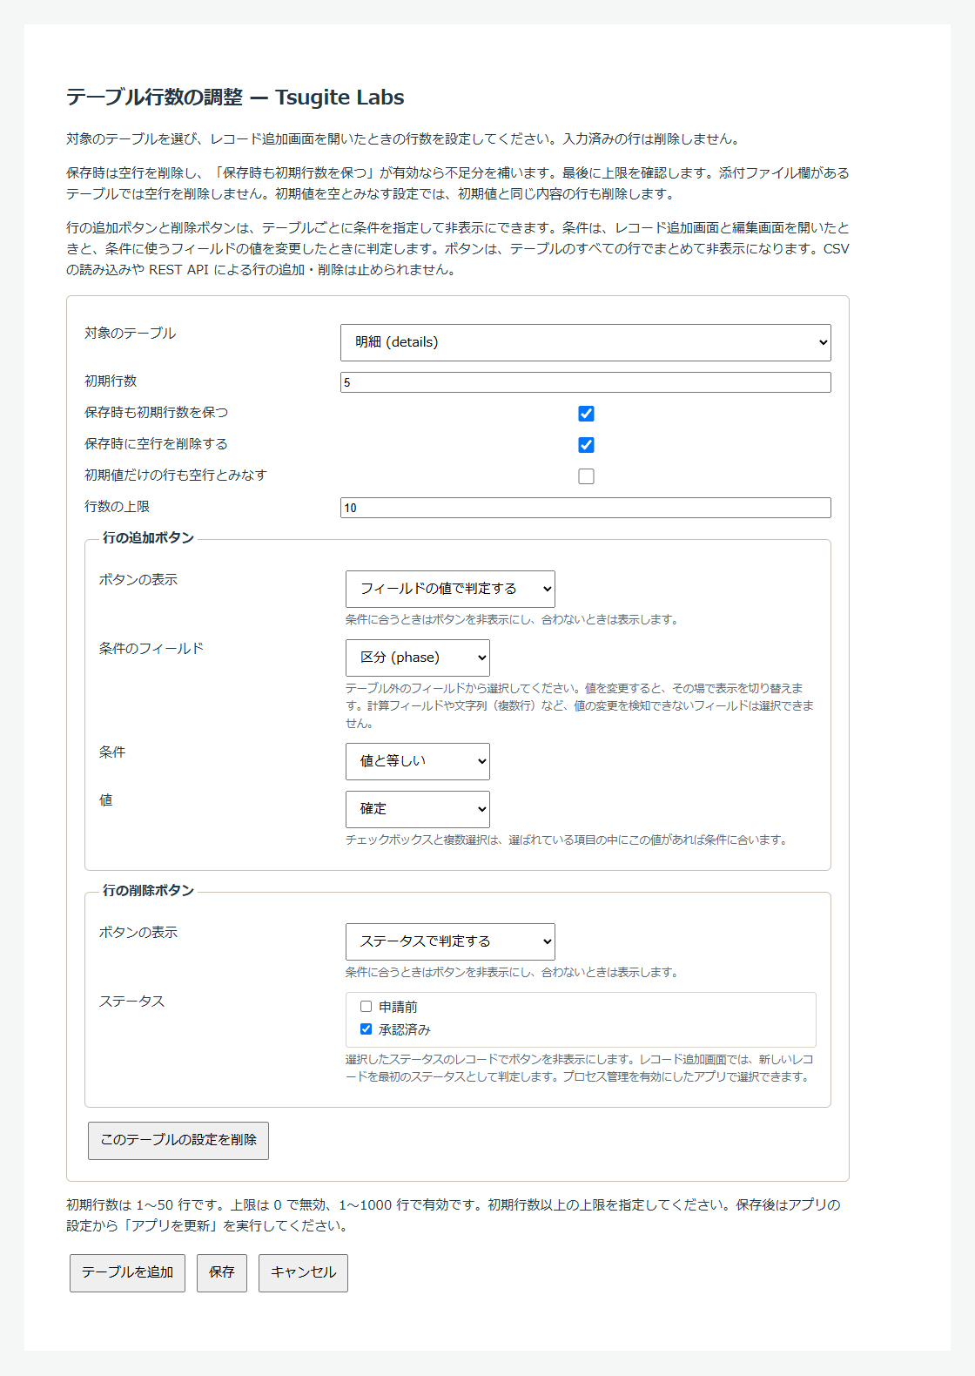This screenshot has height=1376, width=975.
Task: Click the 行の削除ボタン section legend
Action: click(x=148, y=891)
